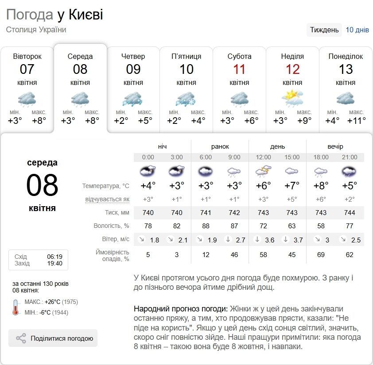Click the thermometer icon near record temperatures

pyautogui.click(x=16, y=307)
